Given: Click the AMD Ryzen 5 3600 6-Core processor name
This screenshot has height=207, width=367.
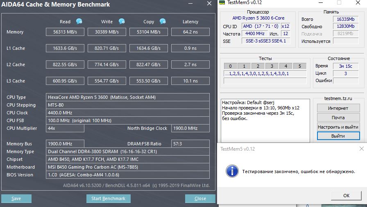Looking at the screenshot, I should coord(258,18).
